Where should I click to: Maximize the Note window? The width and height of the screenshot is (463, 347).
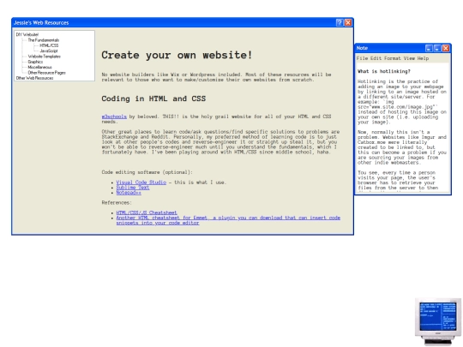[x=437, y=48]
